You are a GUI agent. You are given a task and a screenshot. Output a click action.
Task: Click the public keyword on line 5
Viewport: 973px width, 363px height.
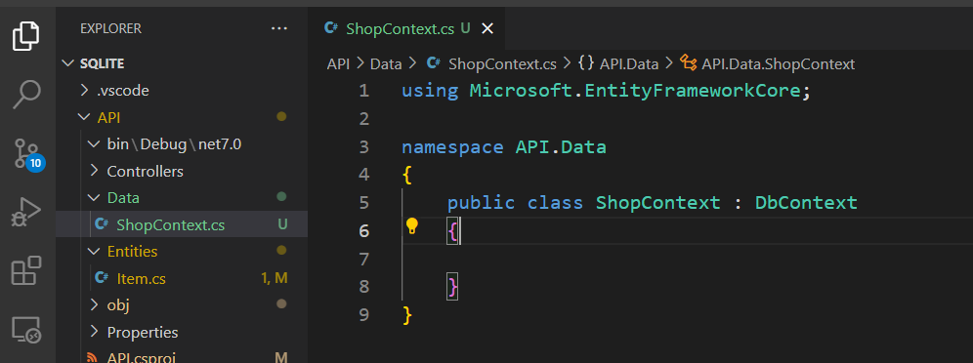[x=481, y=203]
